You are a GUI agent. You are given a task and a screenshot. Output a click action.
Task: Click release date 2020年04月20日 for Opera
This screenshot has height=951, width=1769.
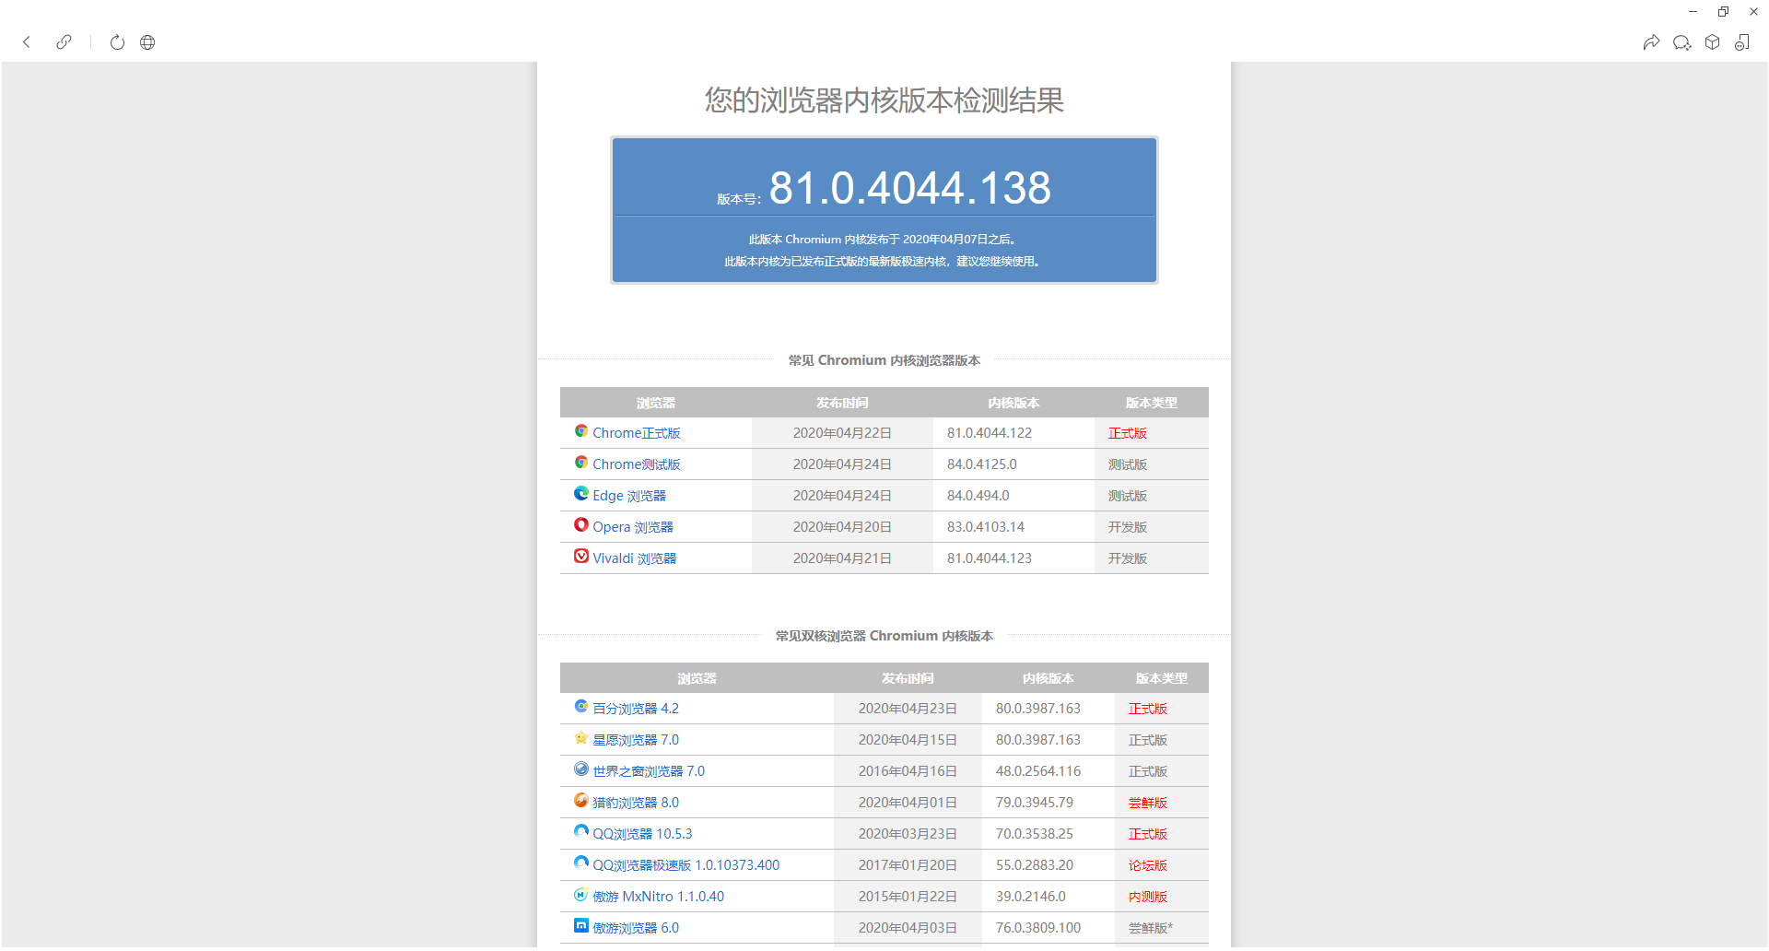click(842, 527)
